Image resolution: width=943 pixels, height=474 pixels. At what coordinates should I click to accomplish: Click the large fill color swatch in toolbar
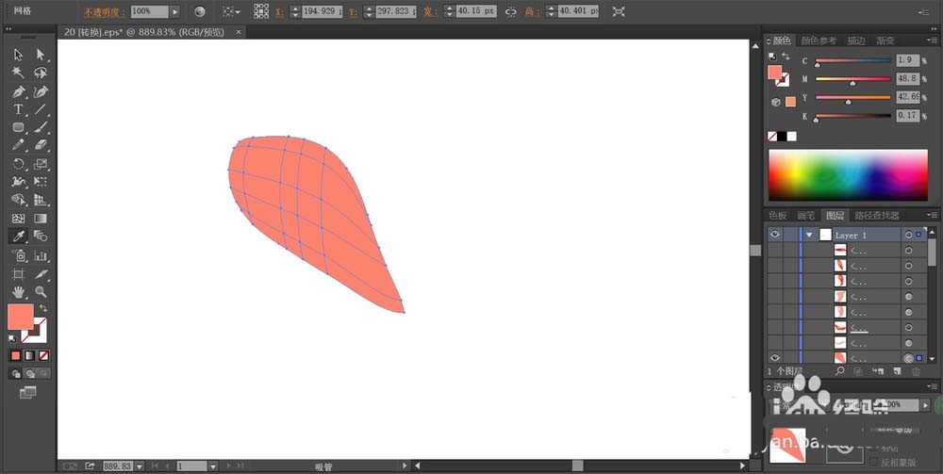click(x=20, y=317)
